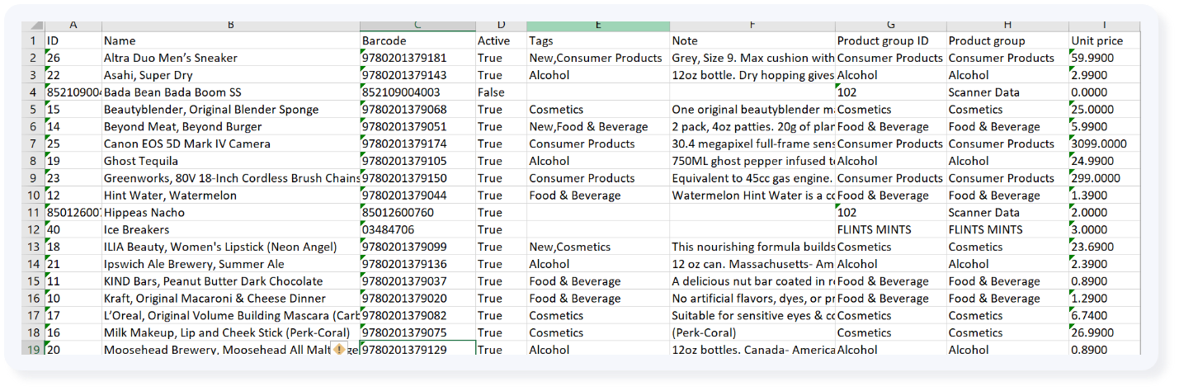Click the 'Note' header cell
The width and height of the screenshot is (1179, 391).
(752, 40)
